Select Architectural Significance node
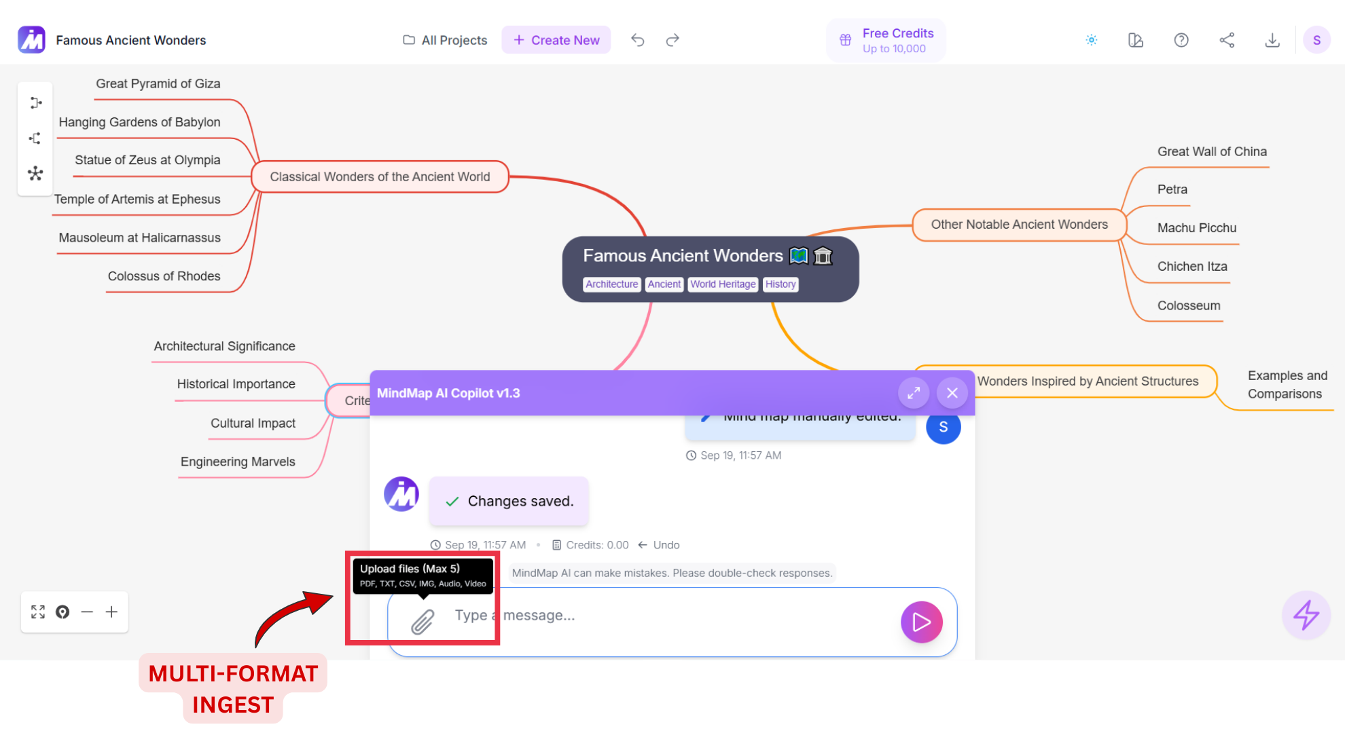This screenshot has width=1345, height=733. pyautogui.click(x=224, y=346)
